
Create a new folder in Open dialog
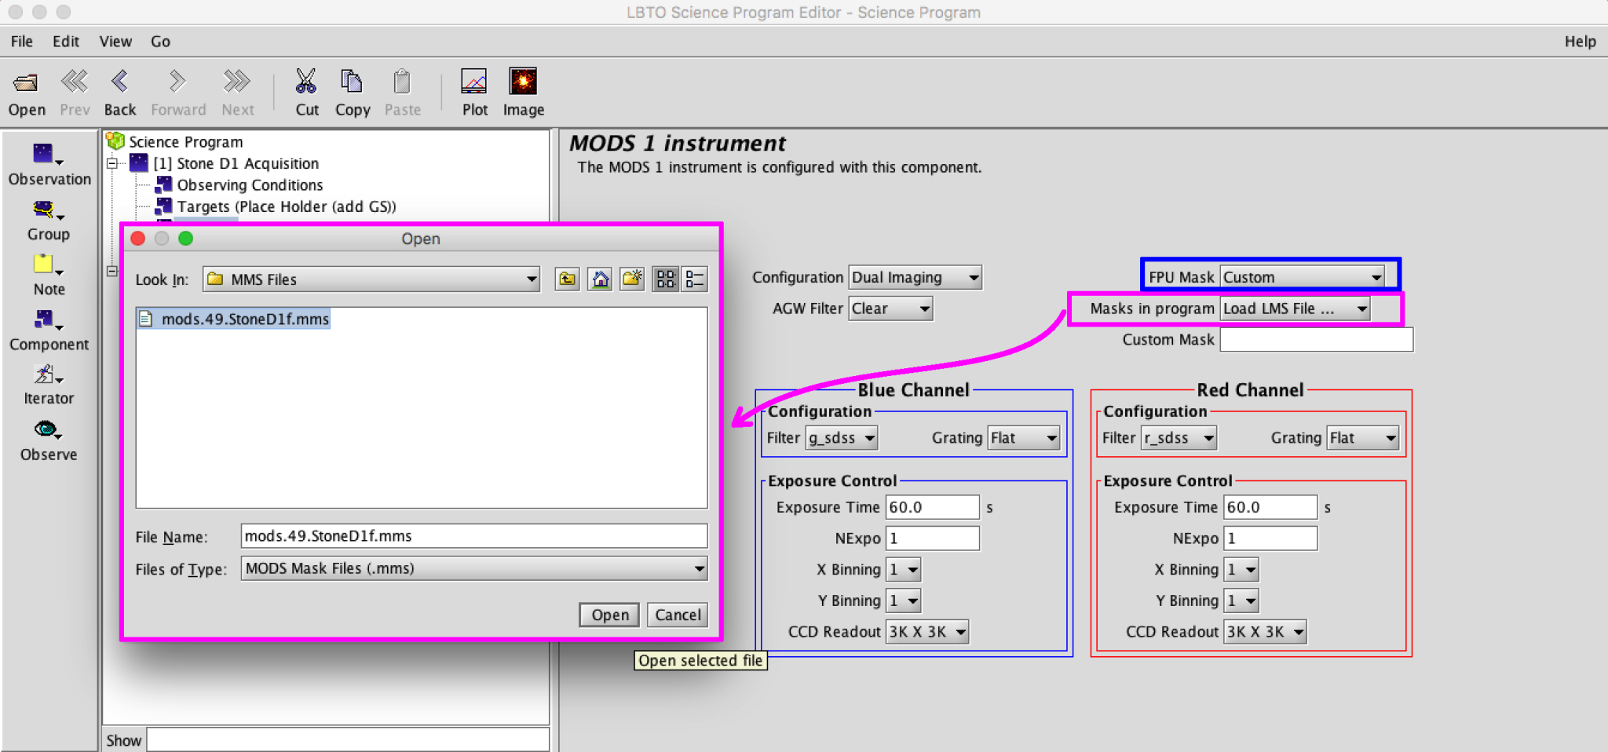pos(632,279)
